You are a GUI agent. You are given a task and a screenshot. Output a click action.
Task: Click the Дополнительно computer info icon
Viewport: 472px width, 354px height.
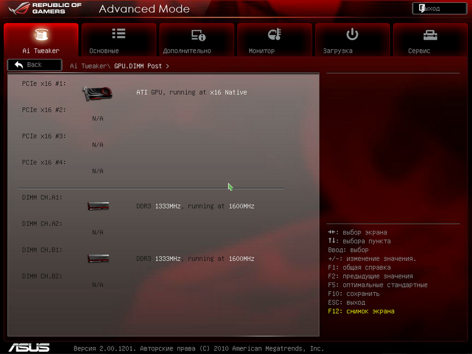click(198, 35)
